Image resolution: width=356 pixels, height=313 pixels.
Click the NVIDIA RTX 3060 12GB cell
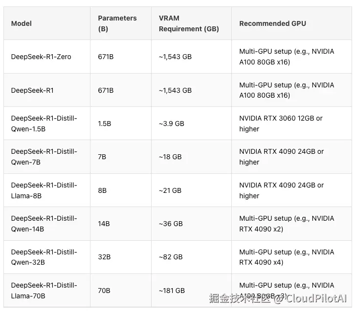point(281,124)
